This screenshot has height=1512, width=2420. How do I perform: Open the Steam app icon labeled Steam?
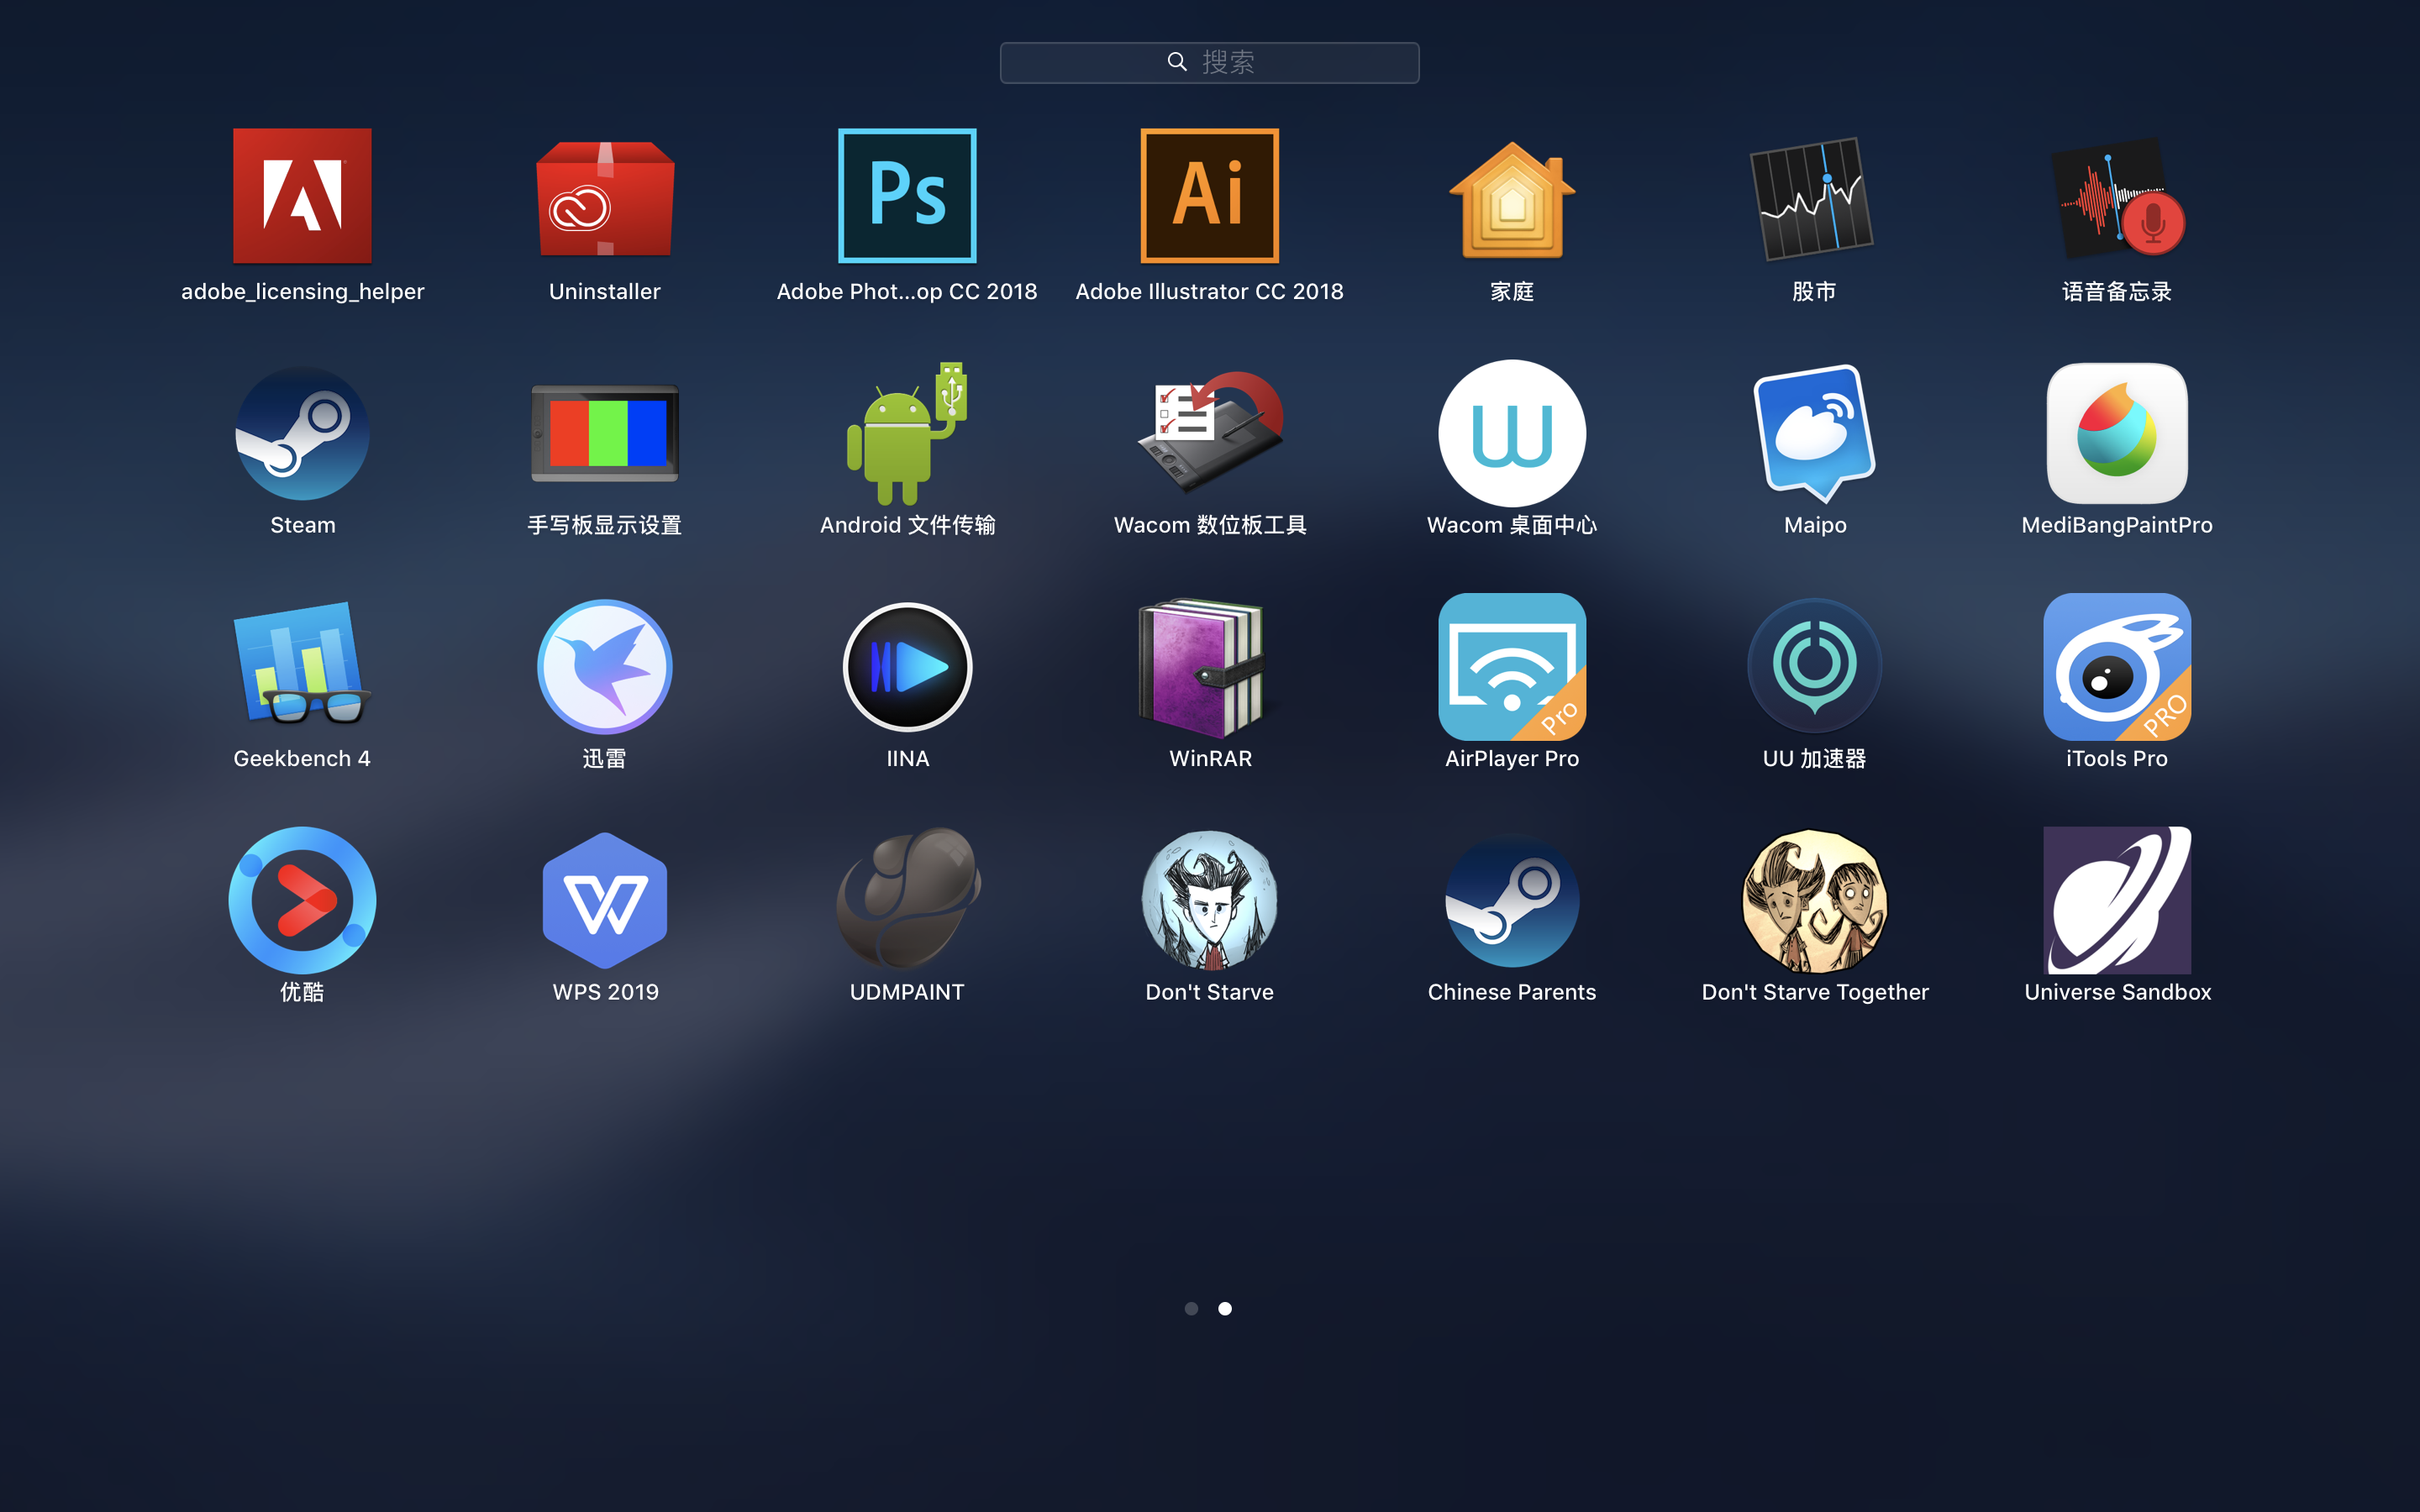pos(302,433)
